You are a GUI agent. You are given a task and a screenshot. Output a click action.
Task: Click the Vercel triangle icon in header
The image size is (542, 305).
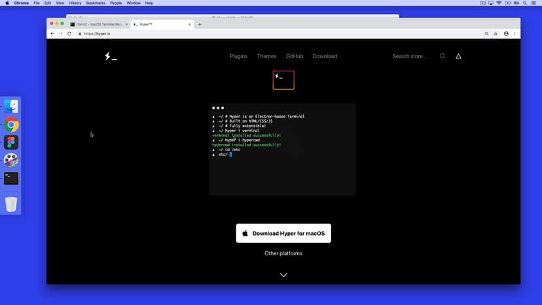coord(458,56)
